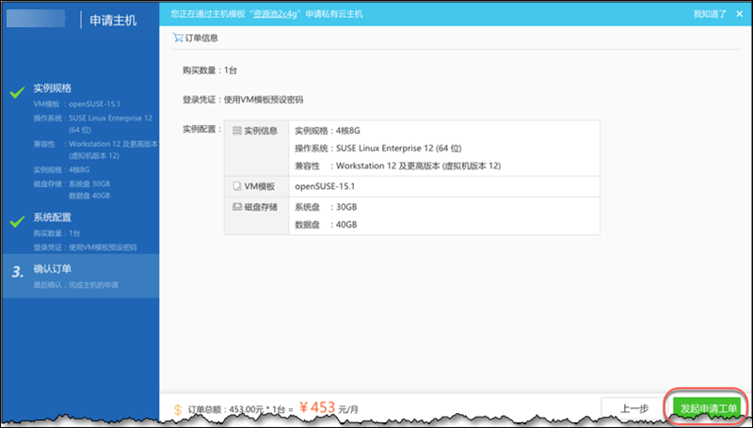Screen dimensions: 753x428
Task: Click the green checkmark next to 系统配置
Action: (17, 221)
